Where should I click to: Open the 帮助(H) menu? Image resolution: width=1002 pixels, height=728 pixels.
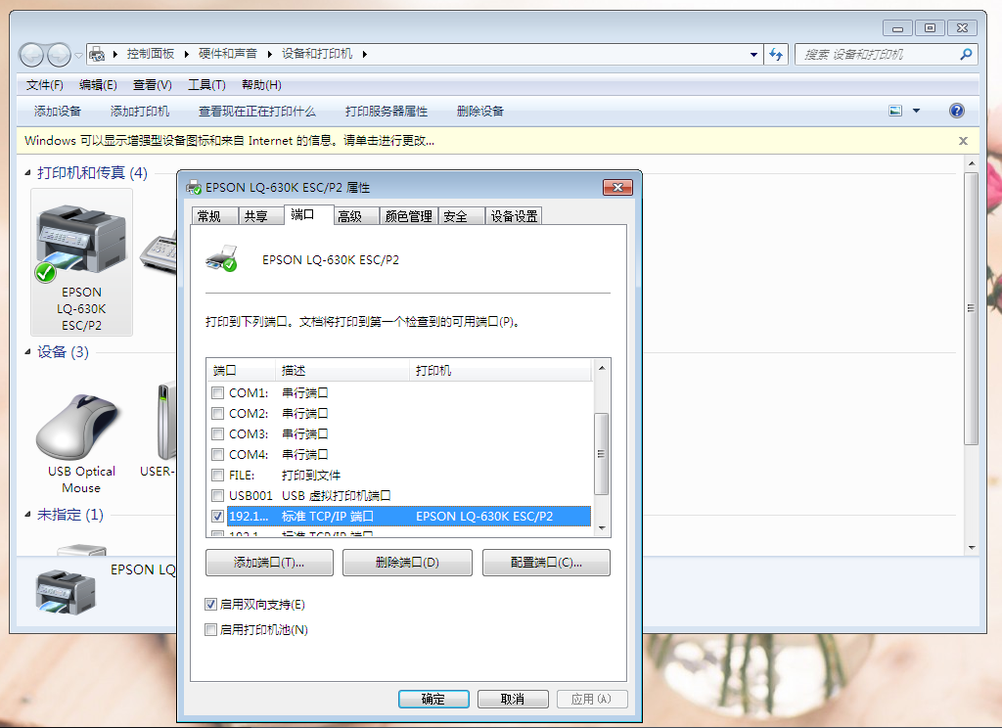click(261, 85)
